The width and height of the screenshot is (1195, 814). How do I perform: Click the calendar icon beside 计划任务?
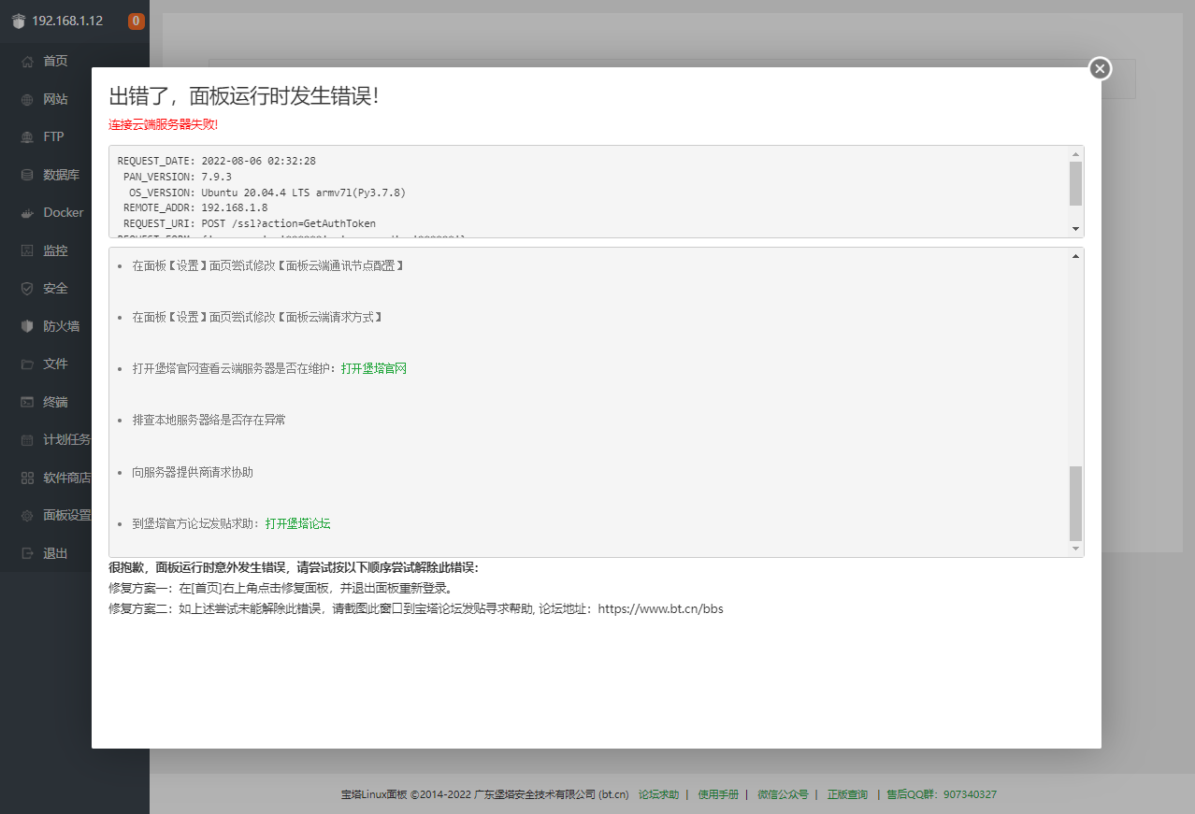(x=27, y=439)
